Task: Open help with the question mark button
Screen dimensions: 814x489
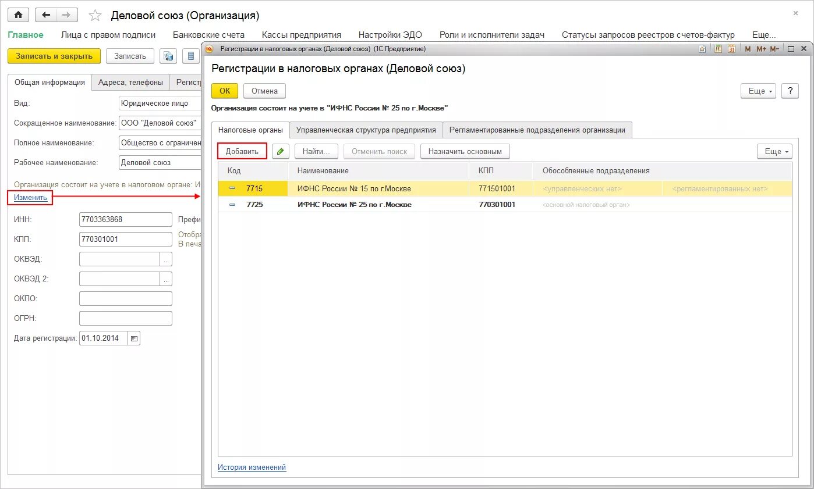Action: [x=790, y=91]
